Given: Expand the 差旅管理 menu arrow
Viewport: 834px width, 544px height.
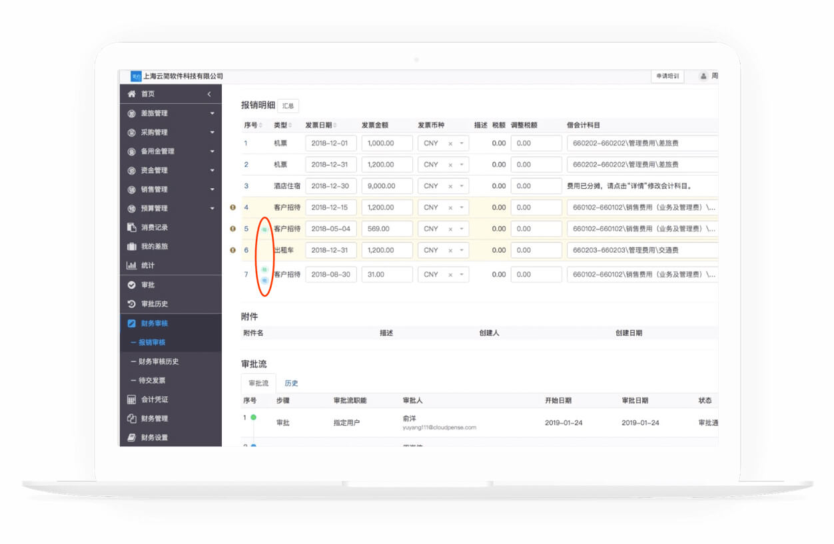Looking at the screenshot, I should tap(212, 114).
